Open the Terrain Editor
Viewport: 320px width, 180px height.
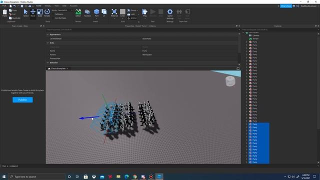78,13
